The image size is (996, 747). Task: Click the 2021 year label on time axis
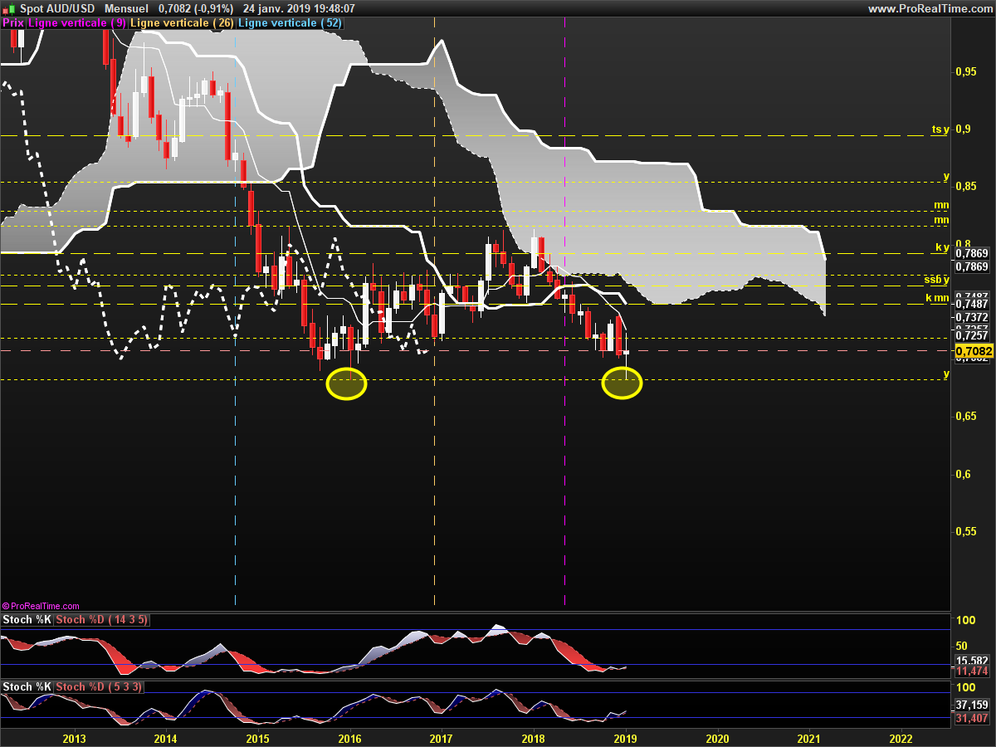tap(808, 738)
